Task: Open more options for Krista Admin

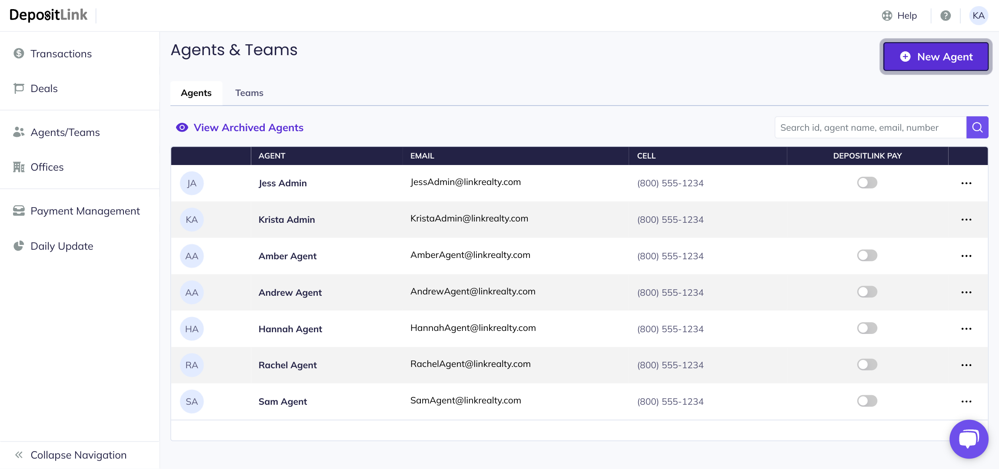Action: pos(966,220)
